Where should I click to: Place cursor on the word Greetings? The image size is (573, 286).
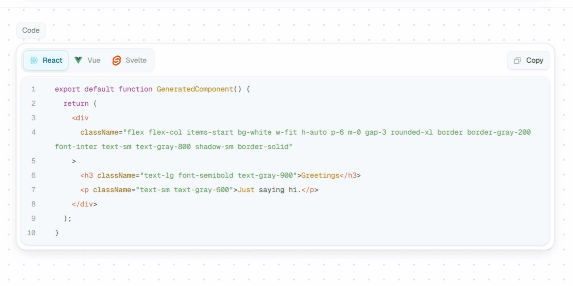320,175
